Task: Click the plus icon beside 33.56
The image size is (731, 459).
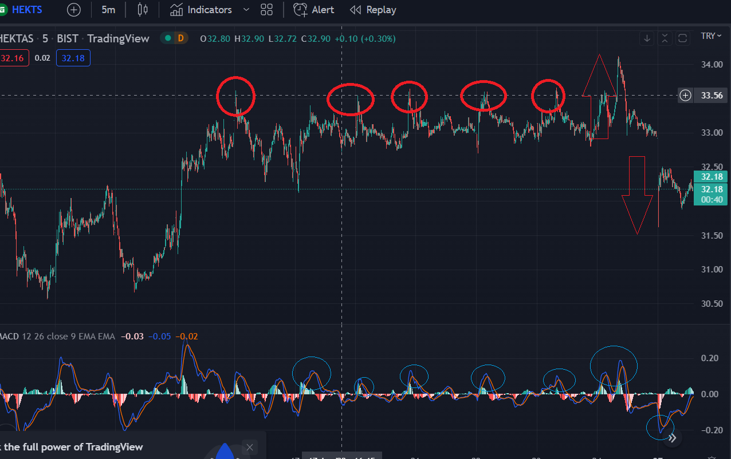Action: [685, 96]
